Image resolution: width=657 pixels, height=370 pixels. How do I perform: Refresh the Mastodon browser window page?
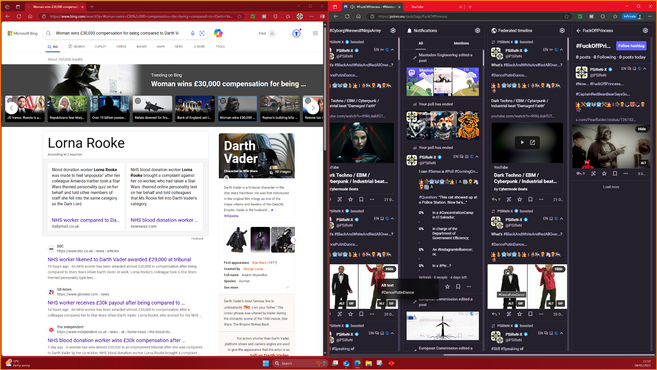(x=347, y=16)
